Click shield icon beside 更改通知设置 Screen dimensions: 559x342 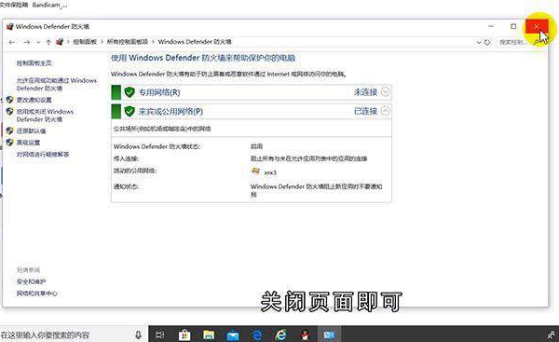pyautogui.click(x=9, y=100)
